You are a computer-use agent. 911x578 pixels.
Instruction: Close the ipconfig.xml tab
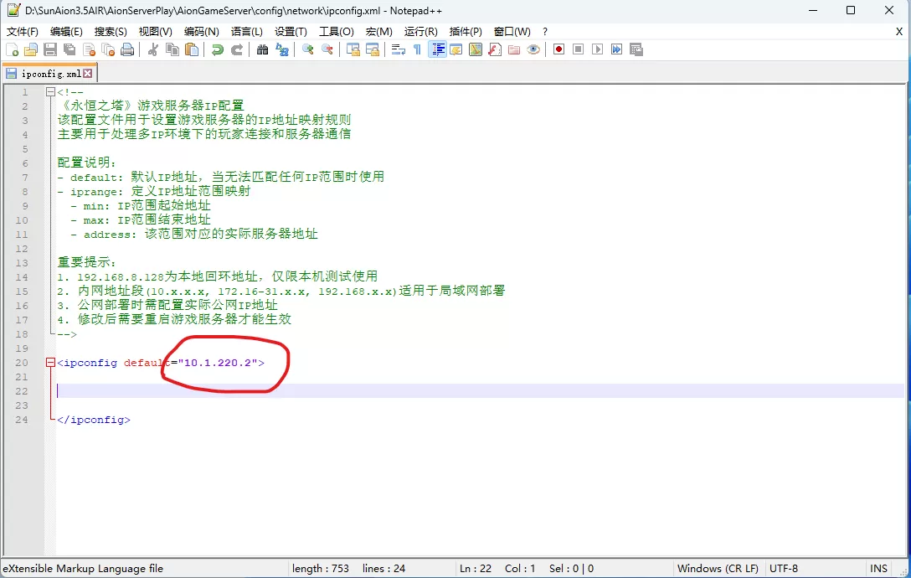(88, 74)
